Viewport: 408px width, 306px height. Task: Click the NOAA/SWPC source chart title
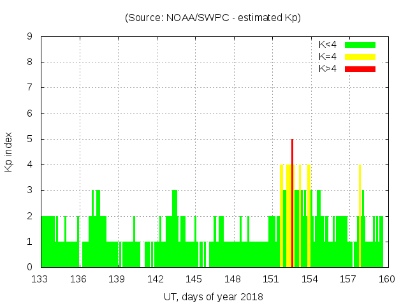(212, 18)
